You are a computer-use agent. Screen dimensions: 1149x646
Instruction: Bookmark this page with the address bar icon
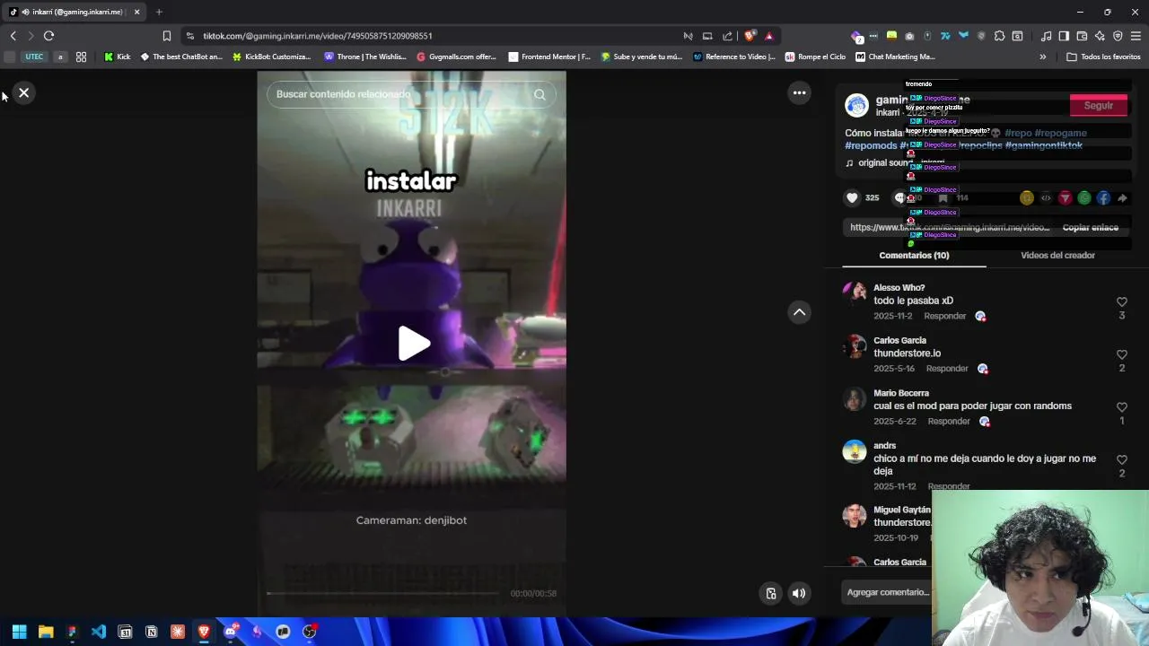166,36
